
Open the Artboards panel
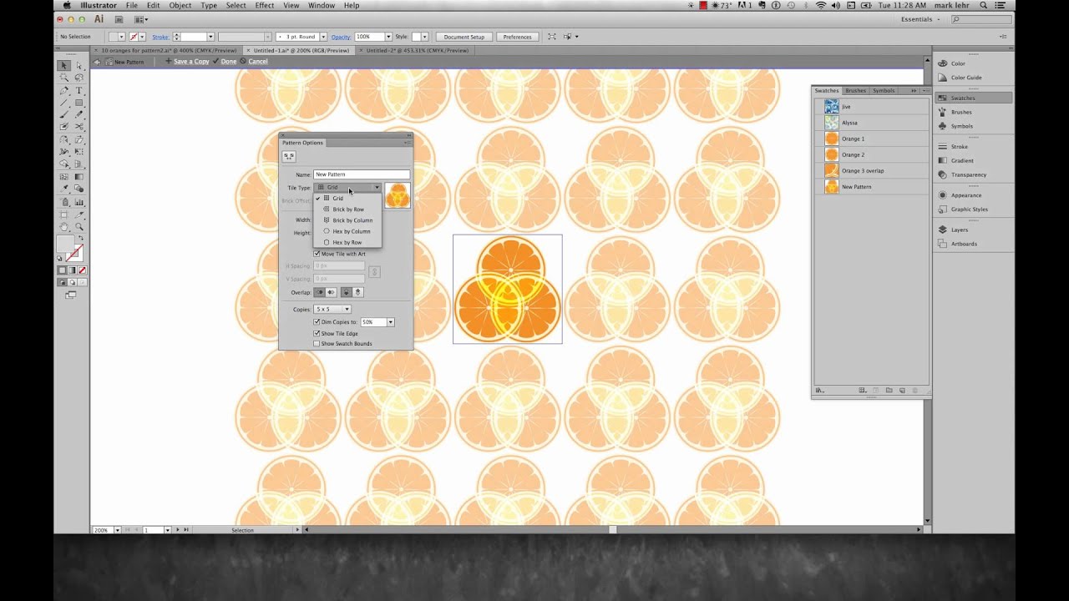click(x=963, y=244)
